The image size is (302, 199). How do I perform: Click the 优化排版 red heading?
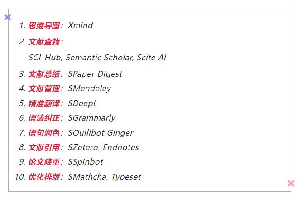point(44,177)
